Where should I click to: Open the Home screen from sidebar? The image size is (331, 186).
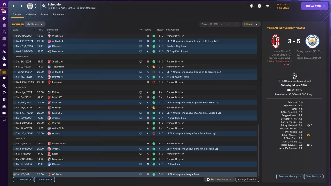click(4, 4)
